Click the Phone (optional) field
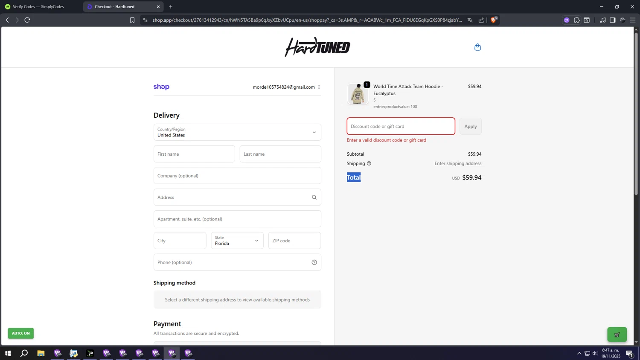 pos(237,262)
